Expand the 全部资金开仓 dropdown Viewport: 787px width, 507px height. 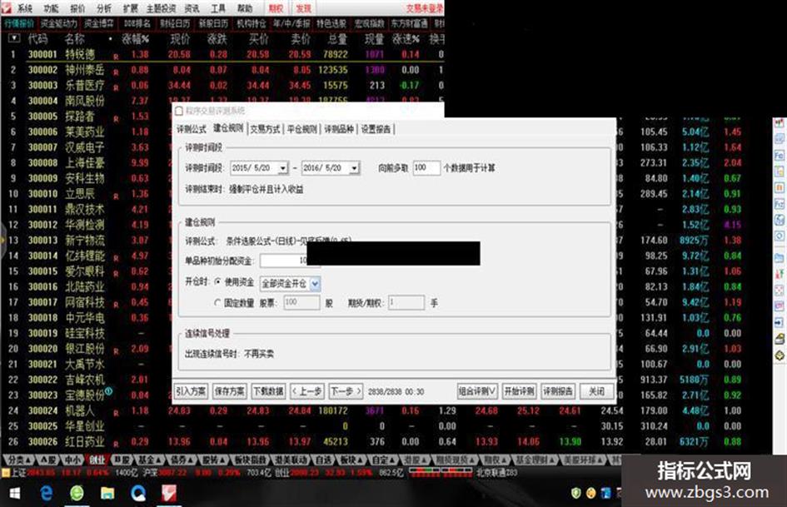(315, 284)
